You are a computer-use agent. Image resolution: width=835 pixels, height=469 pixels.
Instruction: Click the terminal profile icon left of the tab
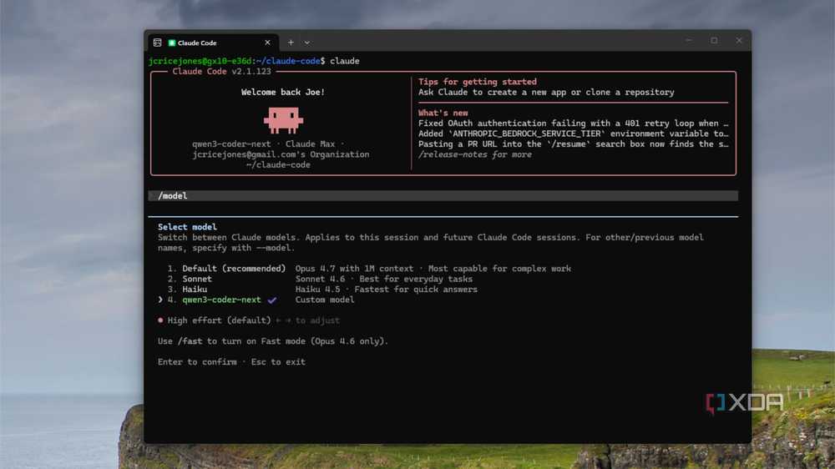tap(157, 43)
